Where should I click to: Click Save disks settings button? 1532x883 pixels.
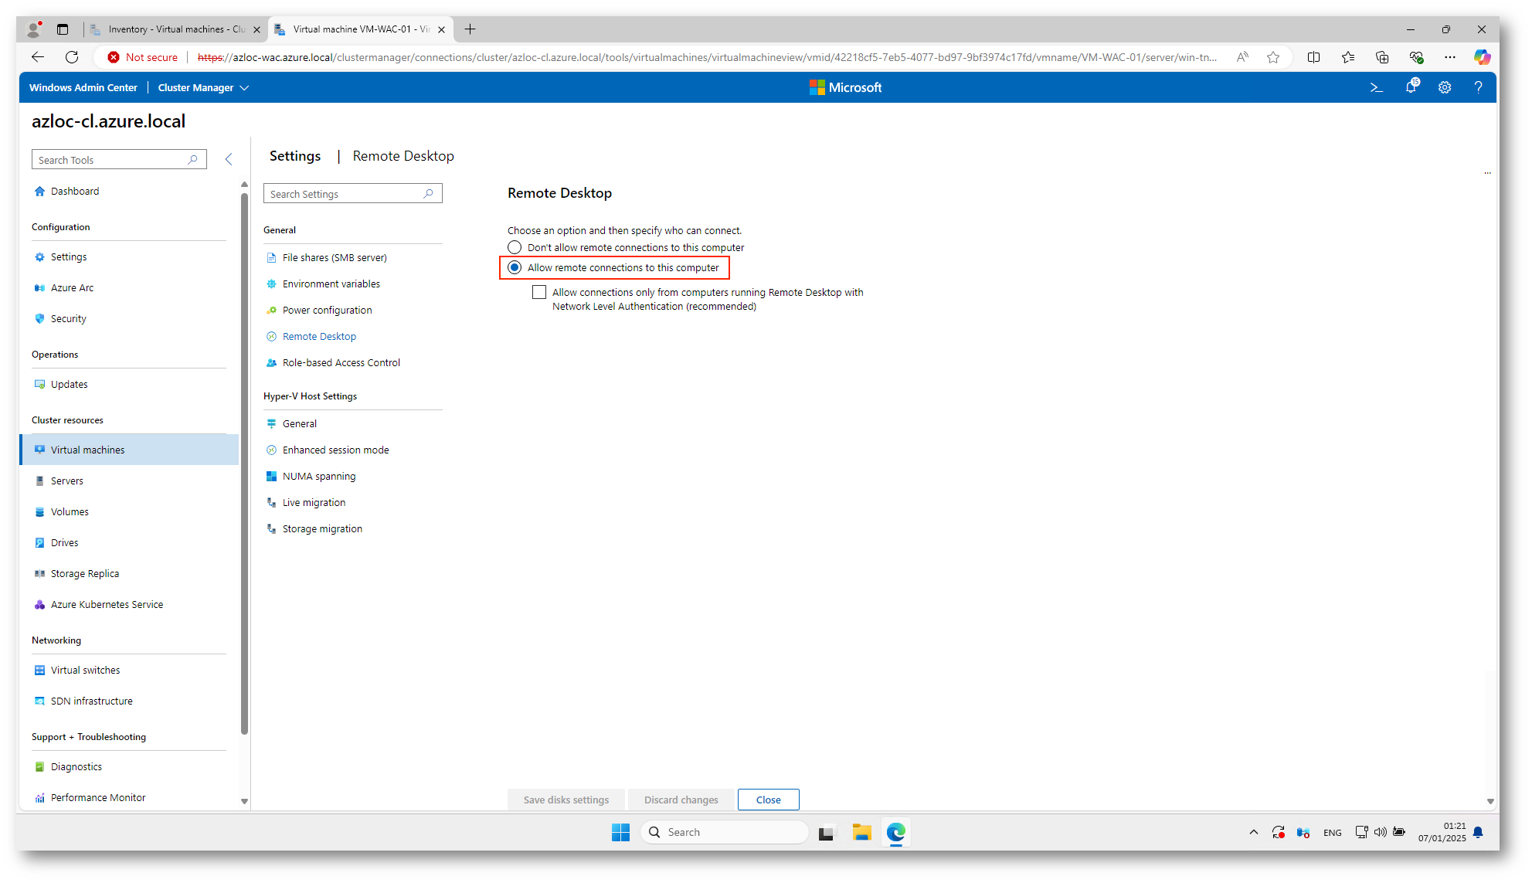click(566, 800)
